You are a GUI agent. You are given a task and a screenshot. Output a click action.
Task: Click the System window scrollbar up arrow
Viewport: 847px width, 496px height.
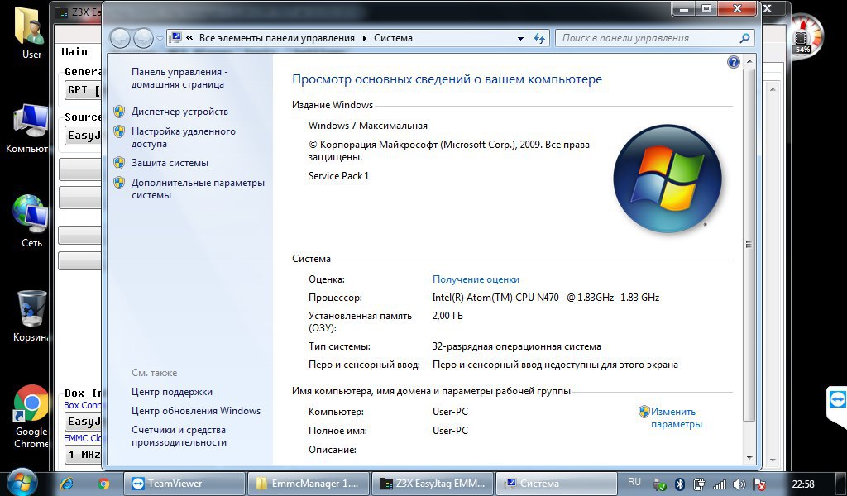749,61
